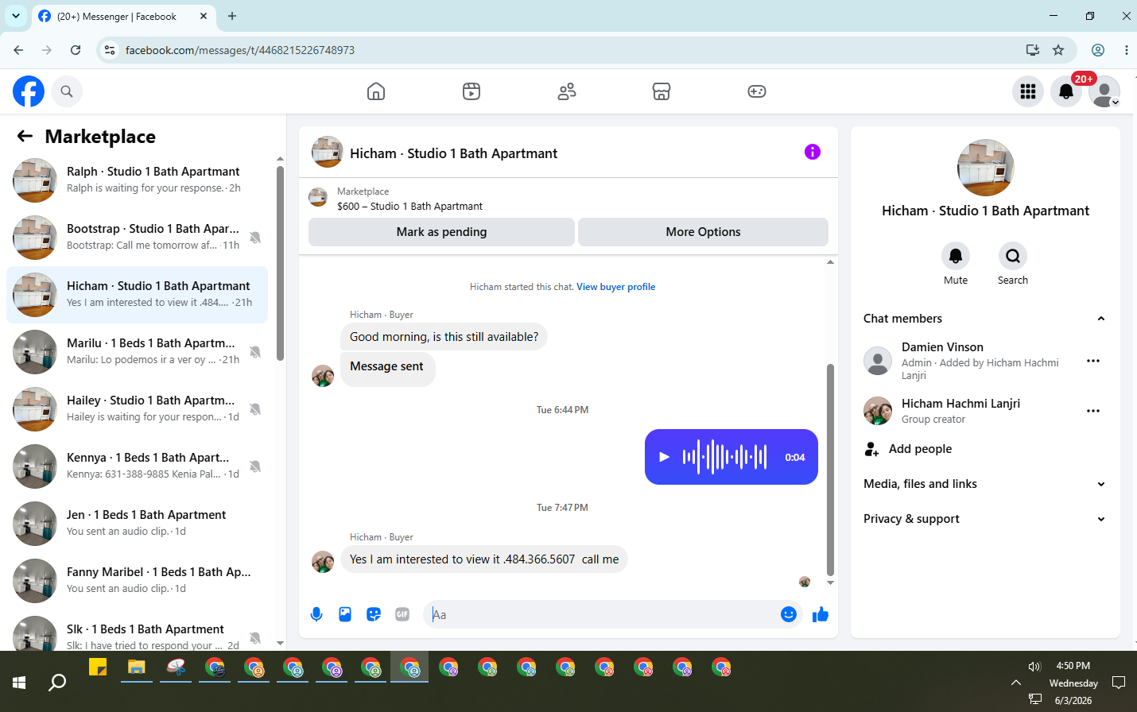Open the Windows notification center
Screen dimensions: 1137x712
[1119, 682]
